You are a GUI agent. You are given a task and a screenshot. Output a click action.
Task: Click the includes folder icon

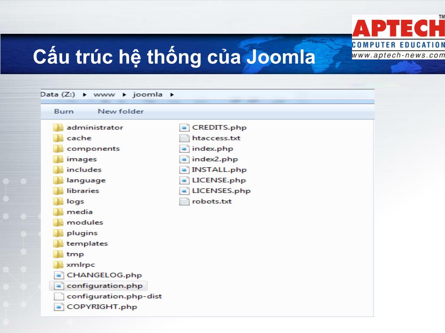(x=58, y=170)
